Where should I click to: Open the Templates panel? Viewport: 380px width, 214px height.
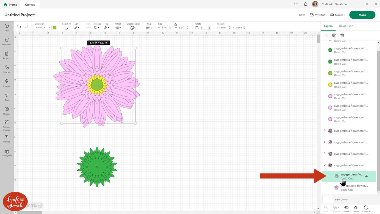(x=7, y=41)
